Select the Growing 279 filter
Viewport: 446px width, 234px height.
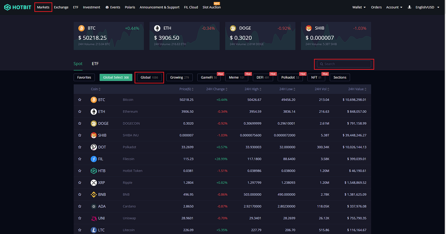coord(179,77)
